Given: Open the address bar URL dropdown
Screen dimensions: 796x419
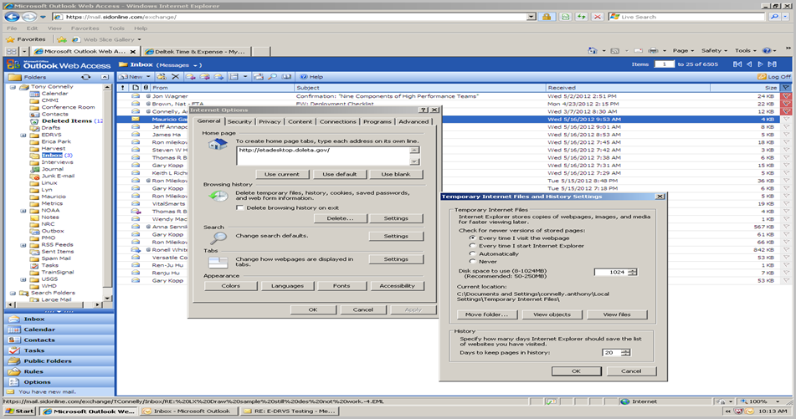Looking at the screenshot, I should click(x=531, y=17).
